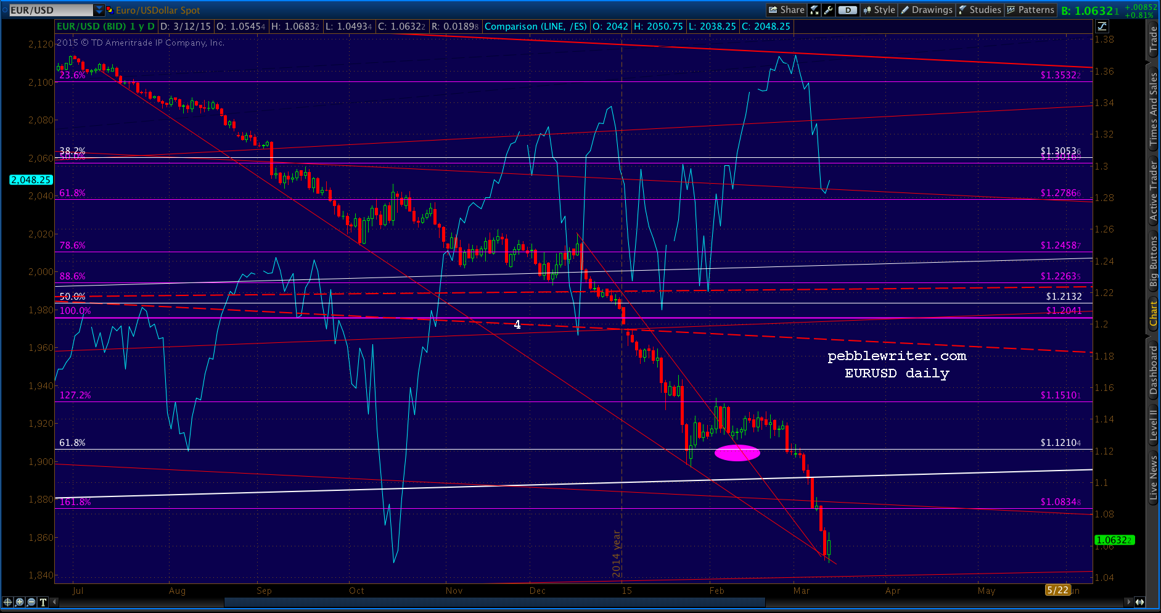This screenshot has width=1161, height=613.
Task: Click the $1.35322 Fibonacci level label
Action: click(1060, 75)
